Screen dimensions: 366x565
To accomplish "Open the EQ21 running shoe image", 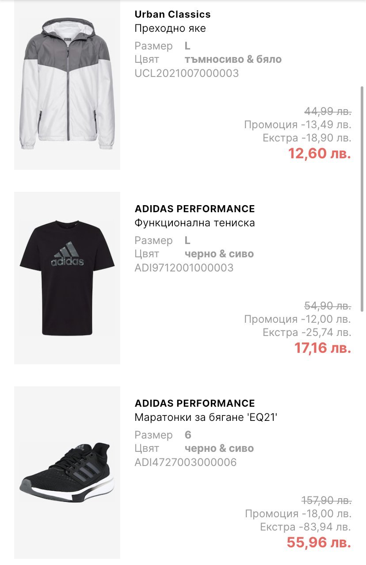I will click(x=67, y=473).
